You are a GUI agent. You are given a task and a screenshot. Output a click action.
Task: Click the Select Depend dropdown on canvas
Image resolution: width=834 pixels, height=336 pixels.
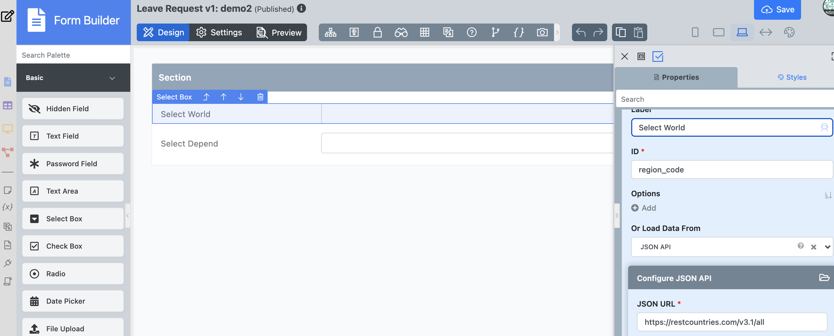tap(467, 143)
